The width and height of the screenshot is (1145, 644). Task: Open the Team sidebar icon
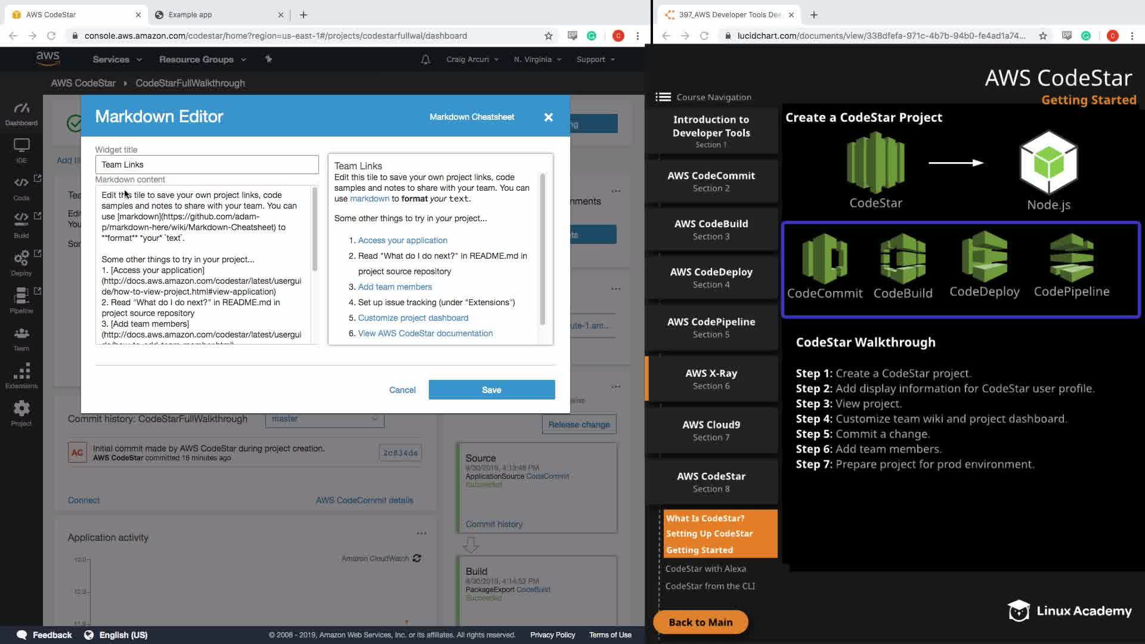[x=21, y=338]
